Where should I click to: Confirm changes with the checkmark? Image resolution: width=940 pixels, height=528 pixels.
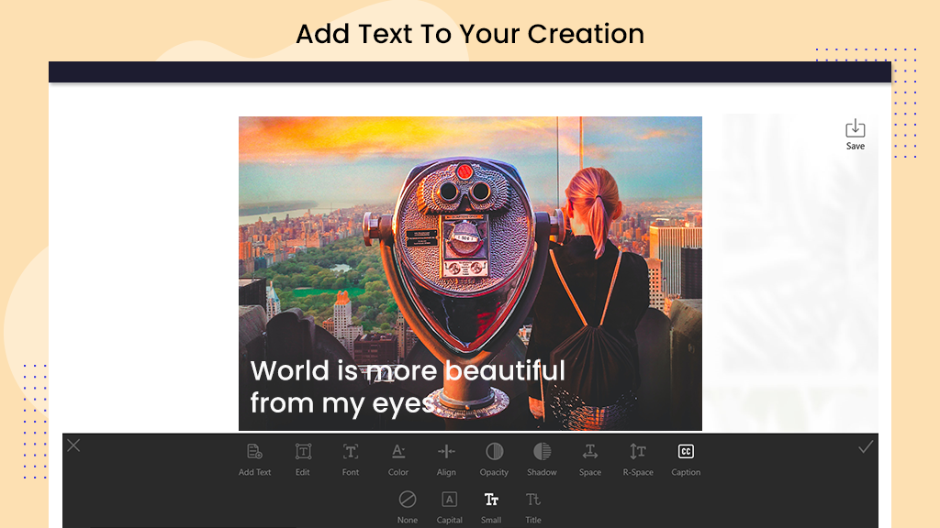pos(865,447)
